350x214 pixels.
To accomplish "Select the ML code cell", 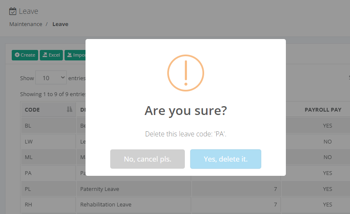I will 48,157.
